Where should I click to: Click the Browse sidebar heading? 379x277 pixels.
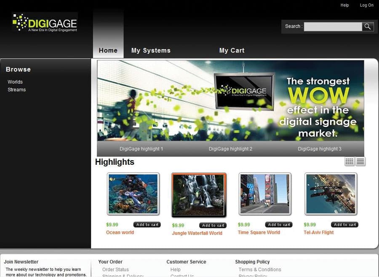[x=18, y=69]
